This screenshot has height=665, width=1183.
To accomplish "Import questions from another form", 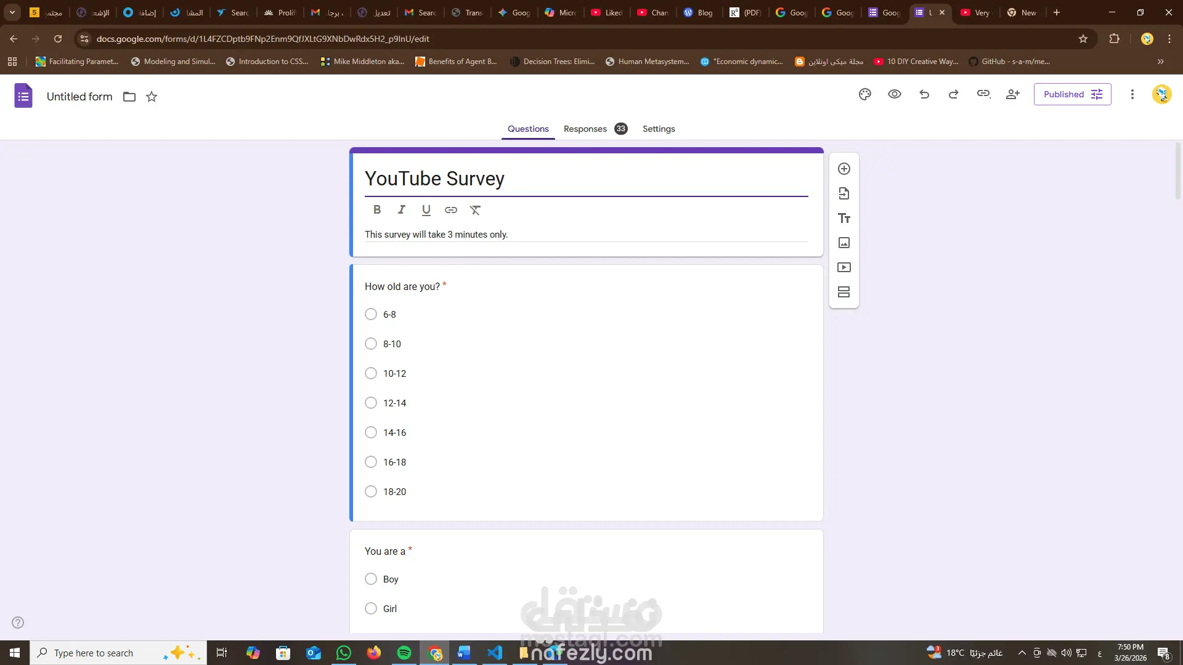I will point(844,193).
